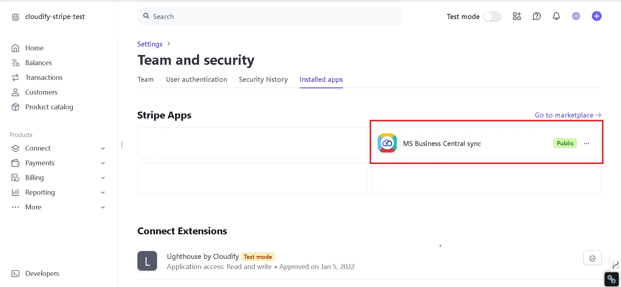Open Transactions in the sidebar

pyautogui.click(x=44, y=78)
